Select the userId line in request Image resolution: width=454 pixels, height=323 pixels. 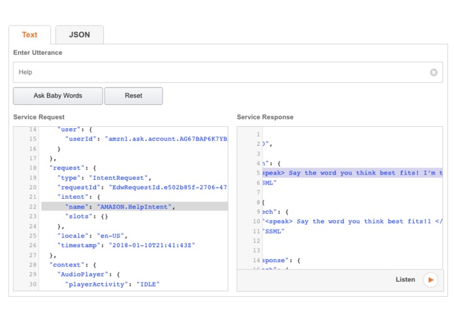click(x=145, y=139)
